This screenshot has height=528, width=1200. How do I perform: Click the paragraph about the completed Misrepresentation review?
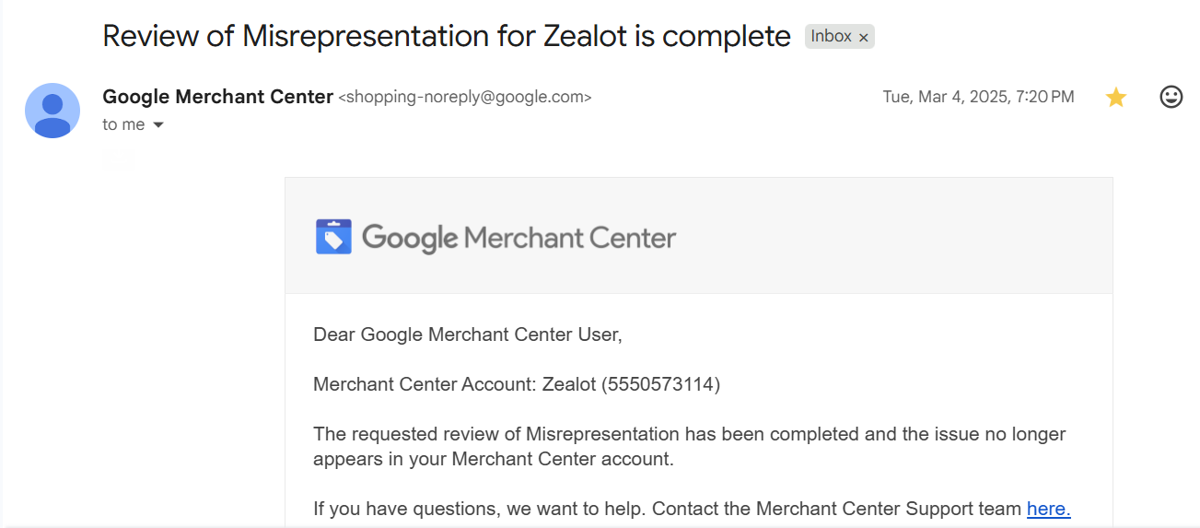point(690,446)
